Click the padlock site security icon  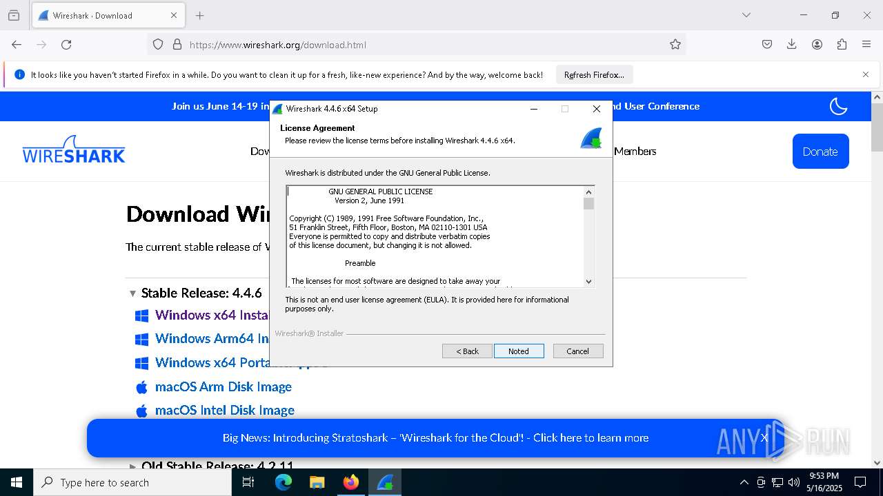177,45
